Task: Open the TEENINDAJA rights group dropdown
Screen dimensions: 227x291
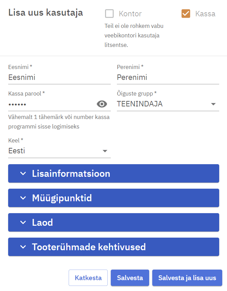Action: click(163, 104)
